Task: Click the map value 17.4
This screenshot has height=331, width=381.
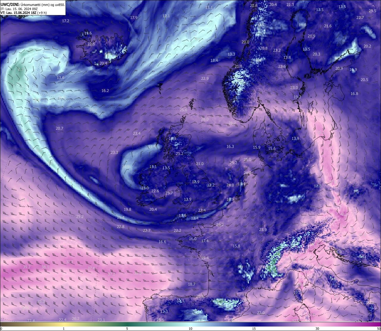Action: click(x=205, y=241)
